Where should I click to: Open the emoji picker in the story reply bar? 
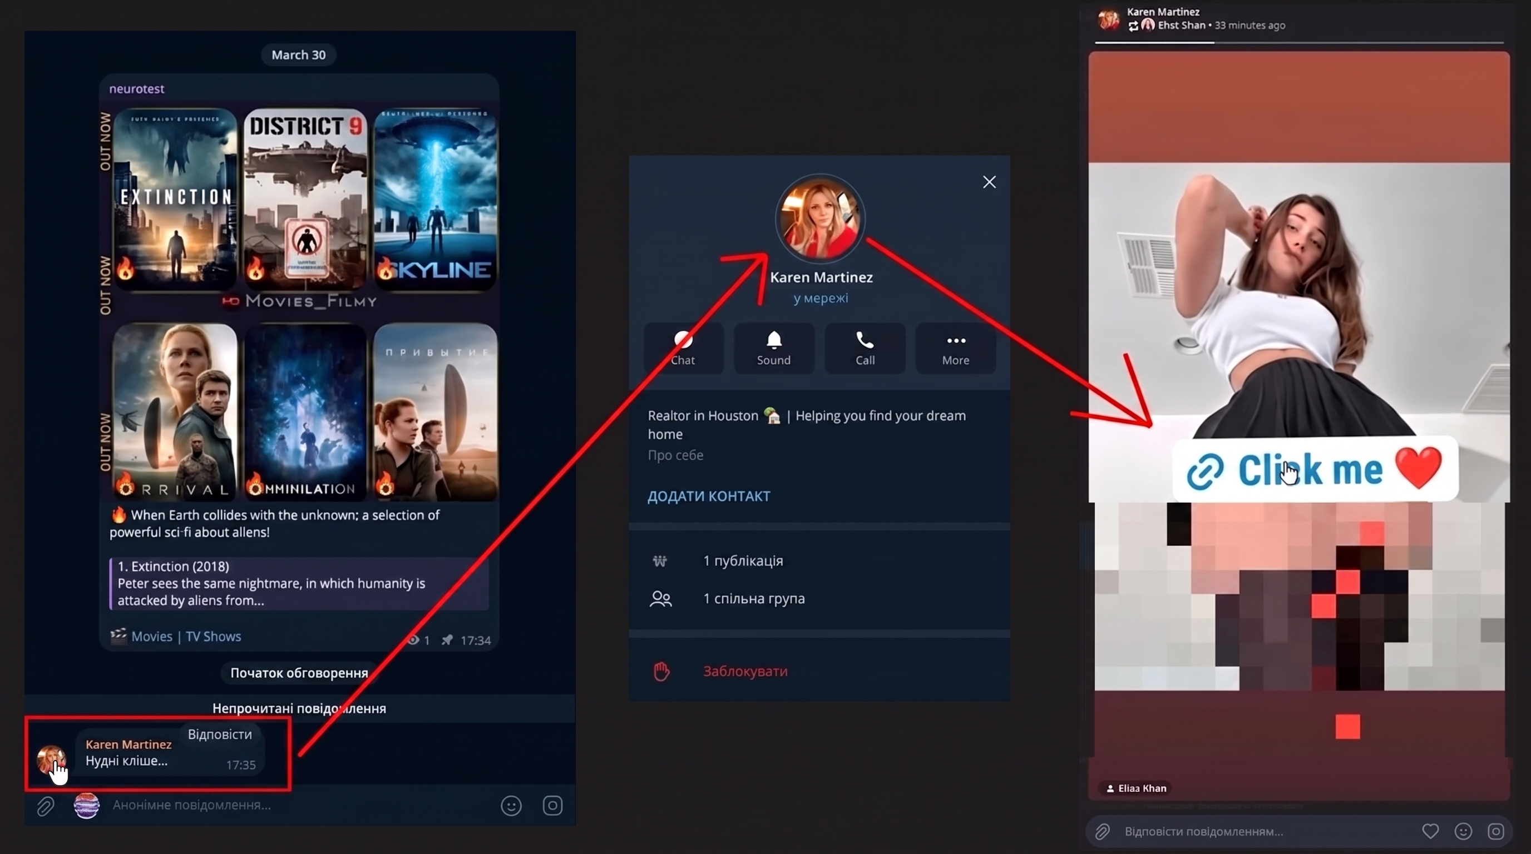1463,831
